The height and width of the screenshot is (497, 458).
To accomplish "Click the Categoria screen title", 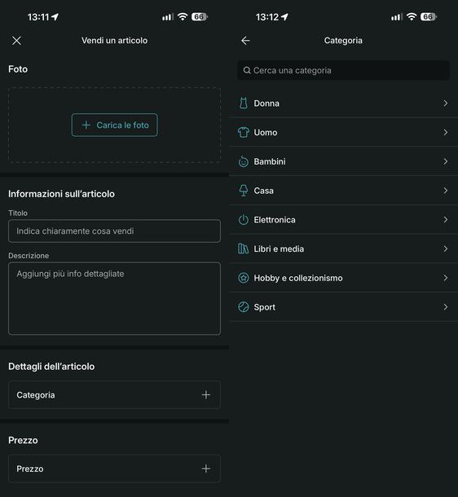I will pos(343,41).
